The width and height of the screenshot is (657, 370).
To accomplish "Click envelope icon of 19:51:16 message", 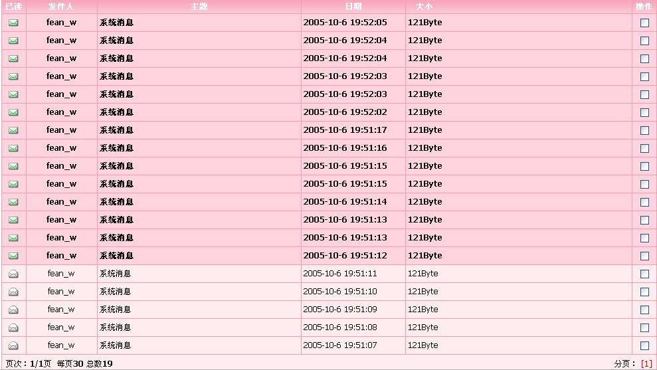I will [x=13, y=148].
